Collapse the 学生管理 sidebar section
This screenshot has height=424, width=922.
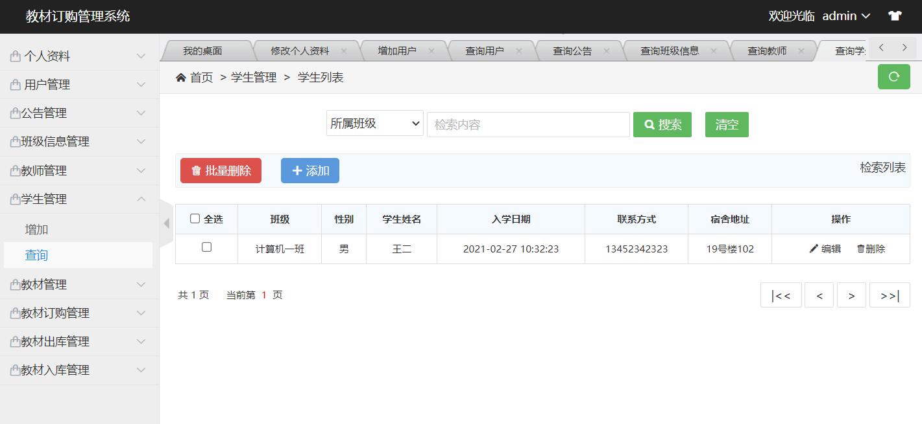pyautogui.click(x=78, y=199)
